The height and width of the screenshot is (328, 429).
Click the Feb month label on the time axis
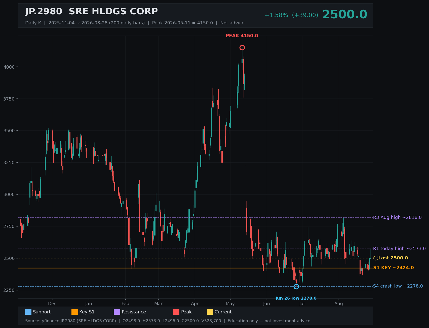coord(125,304)
